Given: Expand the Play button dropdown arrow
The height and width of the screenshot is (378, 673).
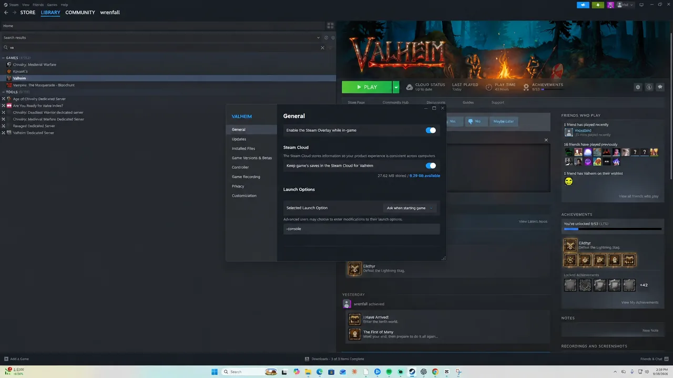Looking at the screenshot, I should (x=396, y=87).
